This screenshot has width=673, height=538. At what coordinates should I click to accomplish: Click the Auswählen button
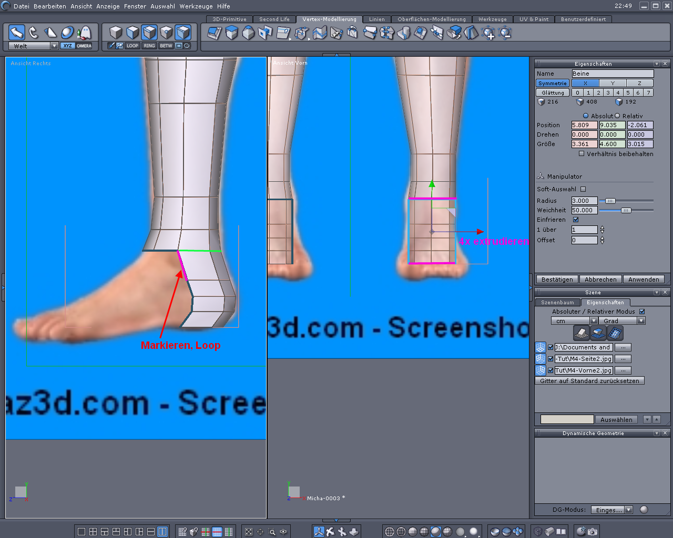point(616,420)
